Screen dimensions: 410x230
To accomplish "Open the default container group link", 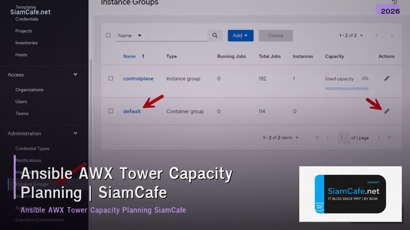I will [x=132, y=111].
